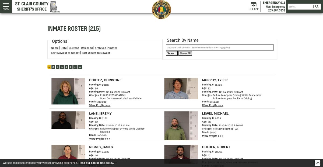Go to pagination page 6

pyautogui.click(x=71, y=67)
